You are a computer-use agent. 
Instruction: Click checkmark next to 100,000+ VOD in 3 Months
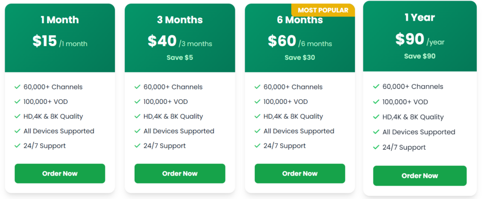coord(137,102)
